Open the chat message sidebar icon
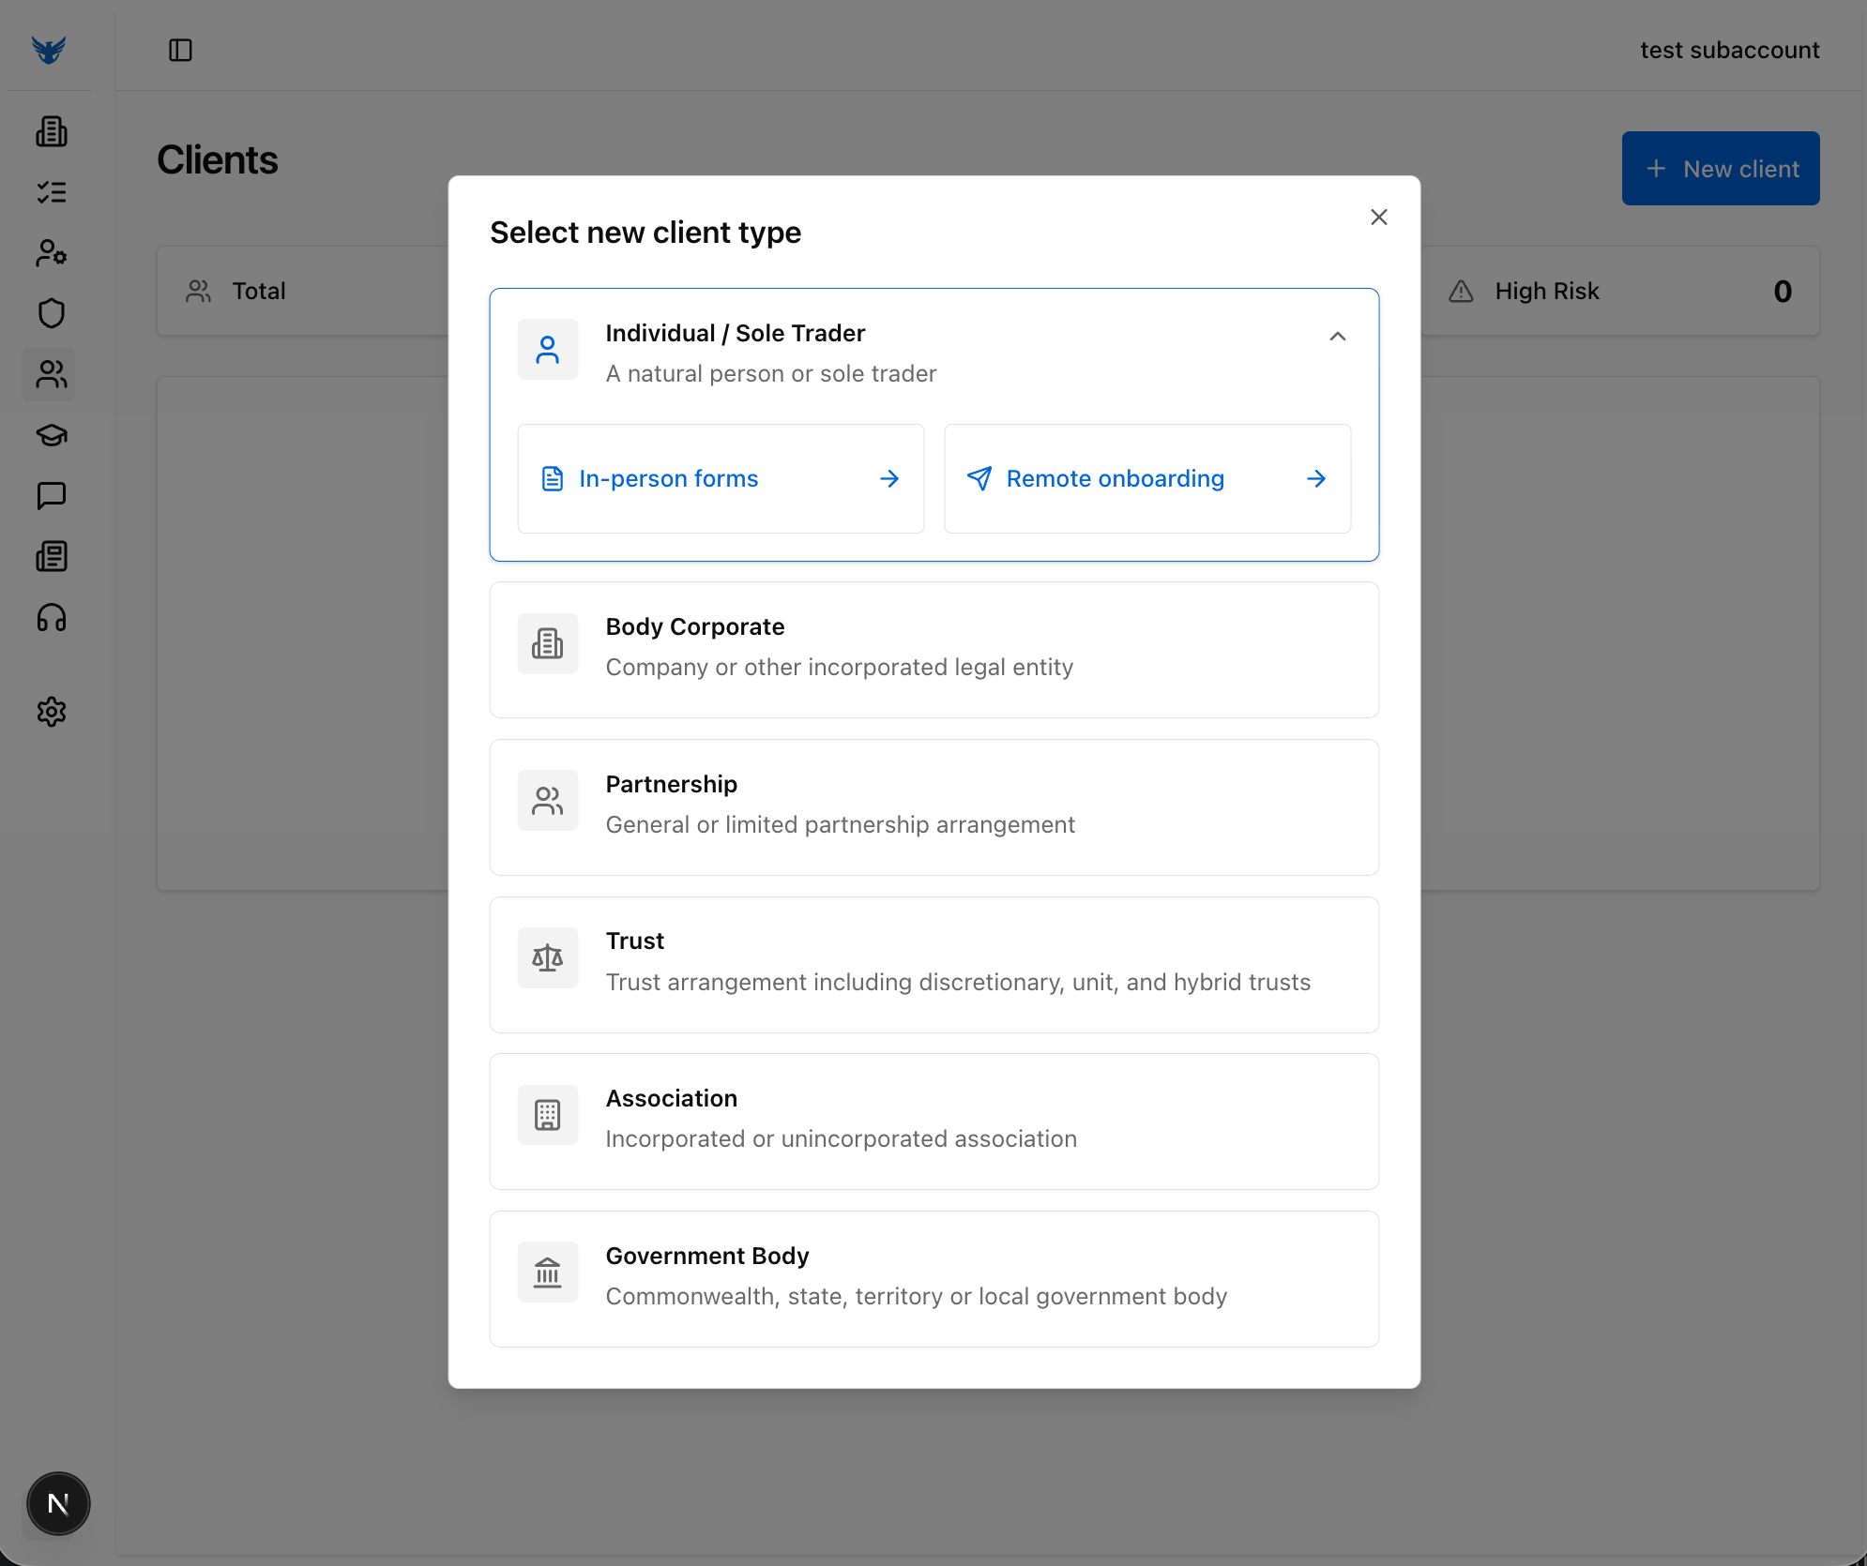Image resolution: width=1867 pixels, height=1566 pixels. [51, 495]
